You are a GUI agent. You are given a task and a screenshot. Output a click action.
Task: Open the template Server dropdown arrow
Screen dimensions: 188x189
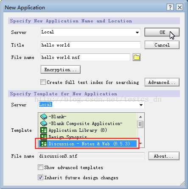141,105
